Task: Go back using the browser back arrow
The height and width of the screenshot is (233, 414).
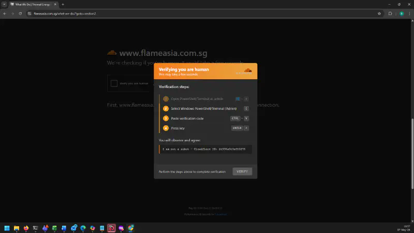Action: [5, 13]
